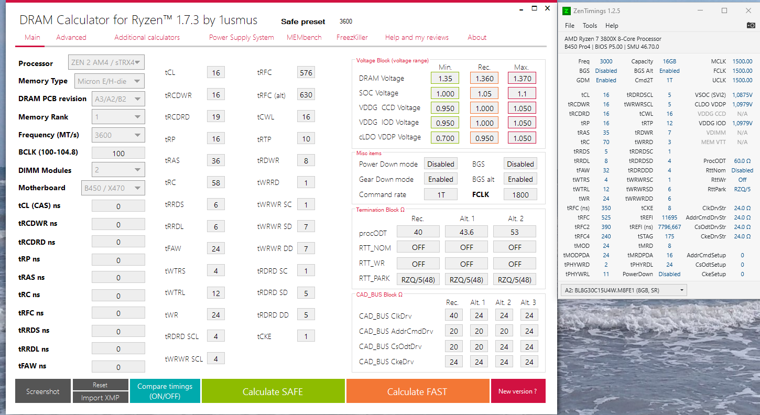Toggle Compare timings ON/OFF
The height and width of the screenshot is (415, 760).
[165, 391]
